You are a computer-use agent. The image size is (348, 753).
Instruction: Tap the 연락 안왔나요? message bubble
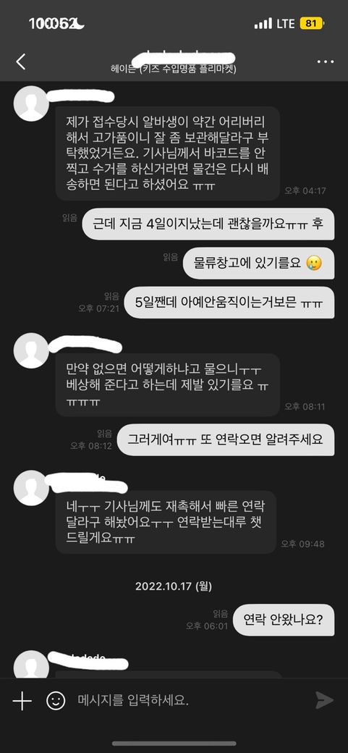(x=283, y=620)
